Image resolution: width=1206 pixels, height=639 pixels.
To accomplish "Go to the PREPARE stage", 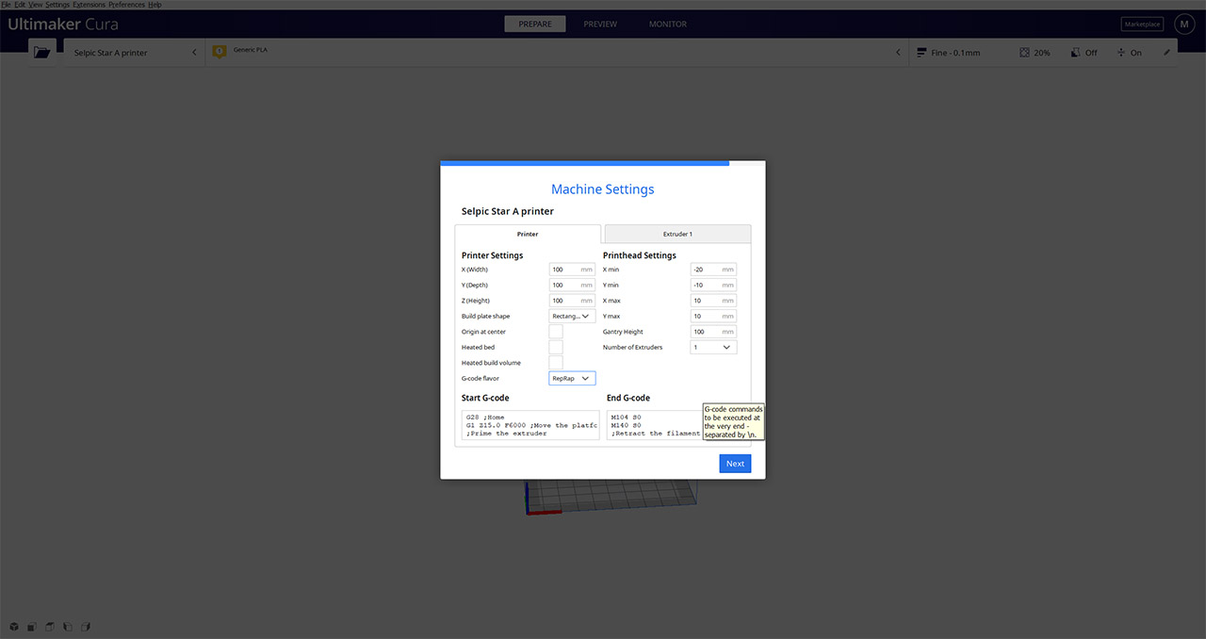I will (x=535, y=25).
